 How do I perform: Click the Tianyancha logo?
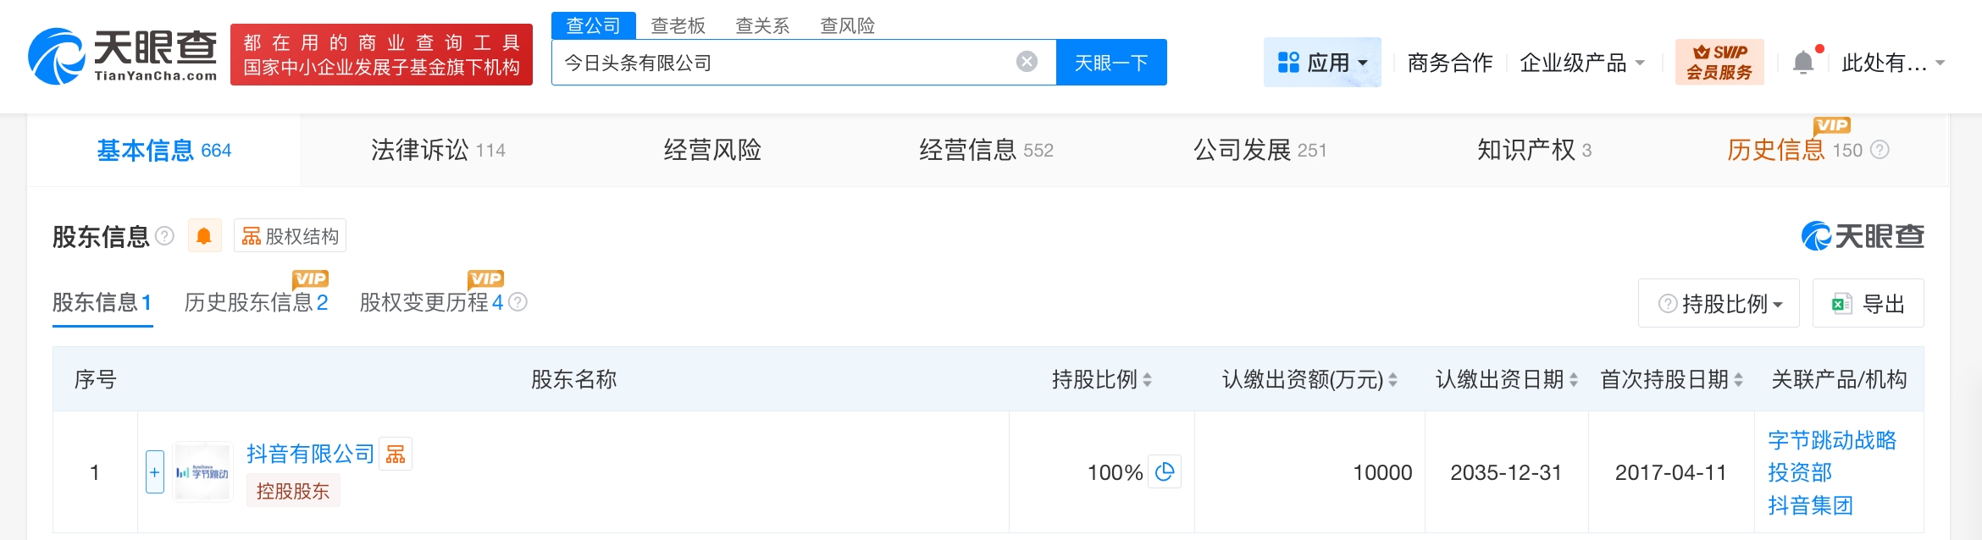(123, 56)
